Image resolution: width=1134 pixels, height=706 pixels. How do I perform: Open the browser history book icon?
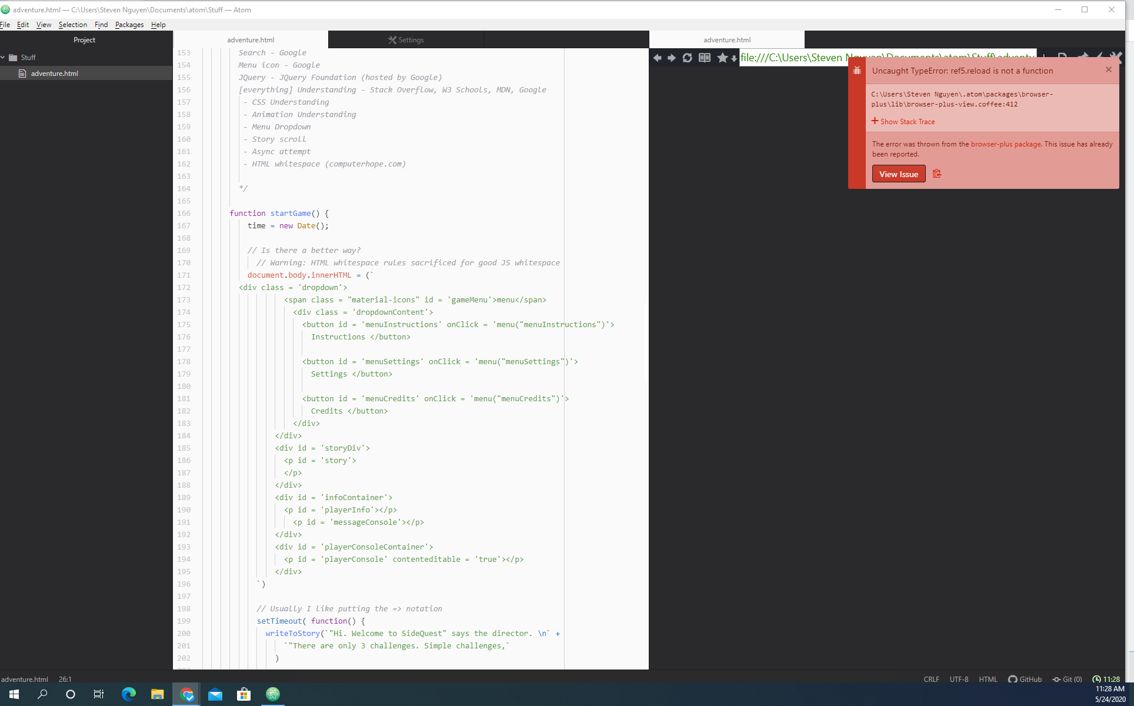click(704, 58)
